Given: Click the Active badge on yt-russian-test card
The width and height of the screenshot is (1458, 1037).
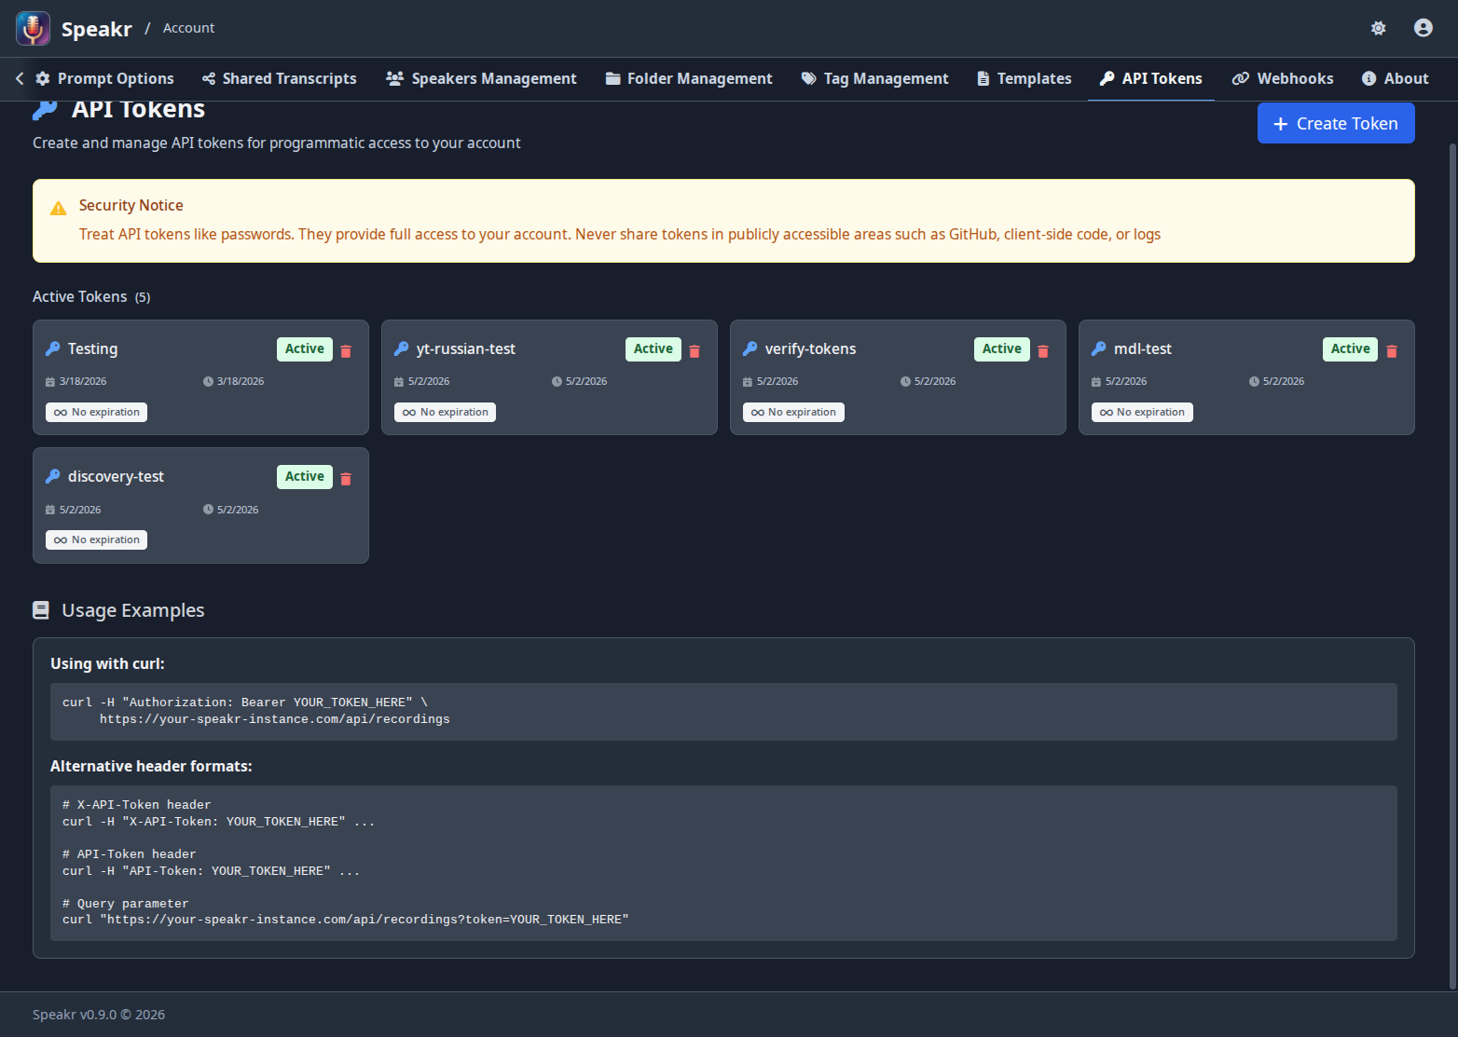Looking at the screenshot, I should [653, 349].
